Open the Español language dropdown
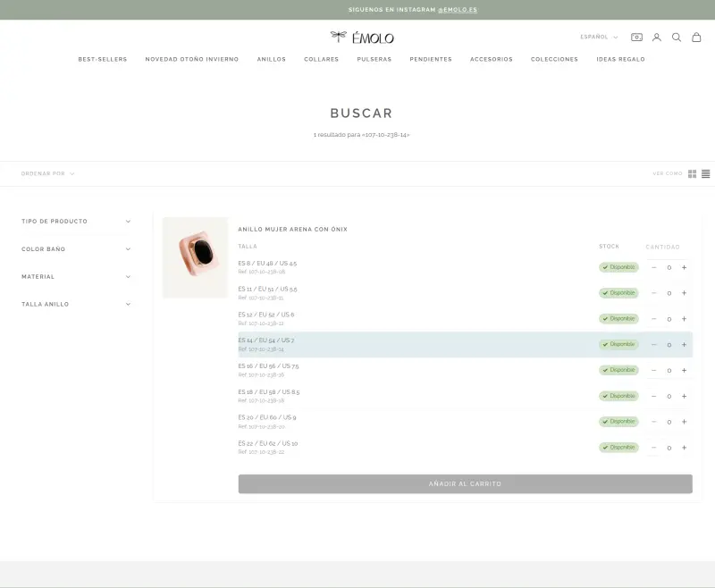Viewport: 715px width, 588px height. 599,37
